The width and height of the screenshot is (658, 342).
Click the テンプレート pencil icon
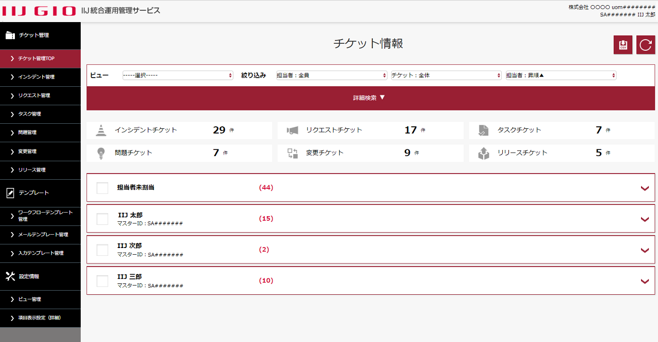[x=10, y=193]
